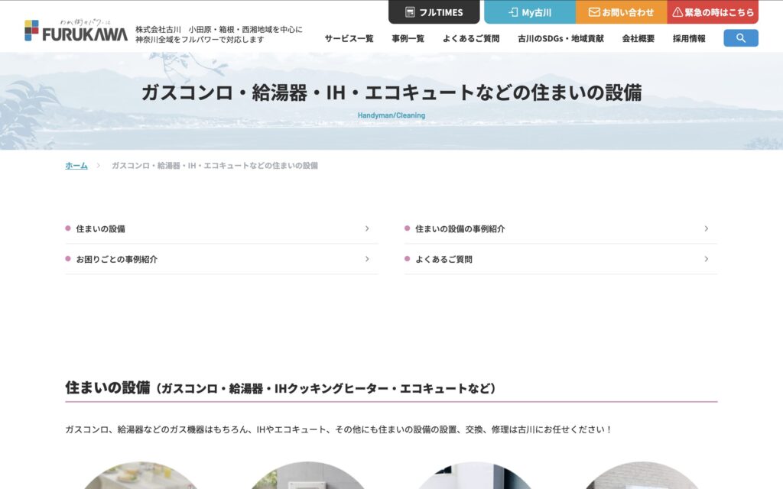Click the chevron beside 住まいの設備の事例紹介
The image size is (783, 489).
click(x=706, y=228)
